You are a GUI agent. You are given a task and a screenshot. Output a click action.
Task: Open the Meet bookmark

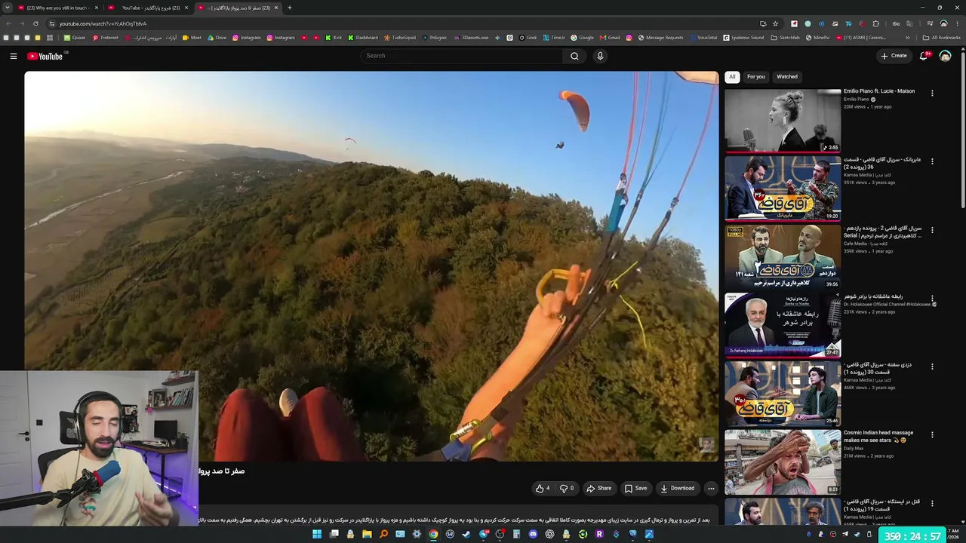(192, 38)
